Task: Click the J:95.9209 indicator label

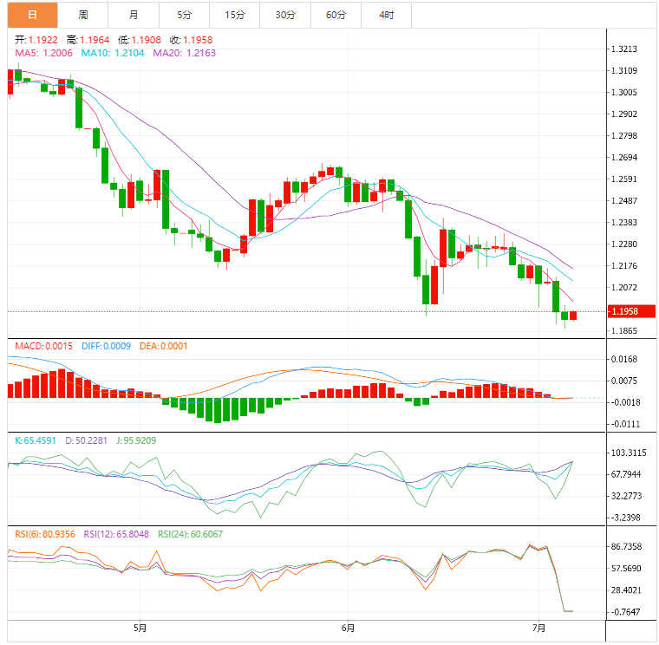Action: coord(136,440)
